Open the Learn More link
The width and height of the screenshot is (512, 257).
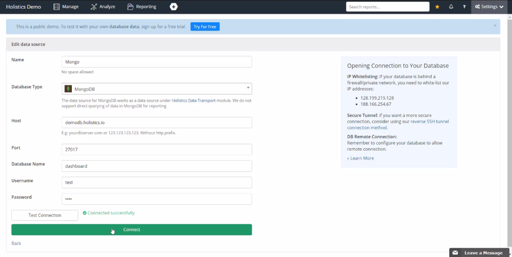click(360, 158)
